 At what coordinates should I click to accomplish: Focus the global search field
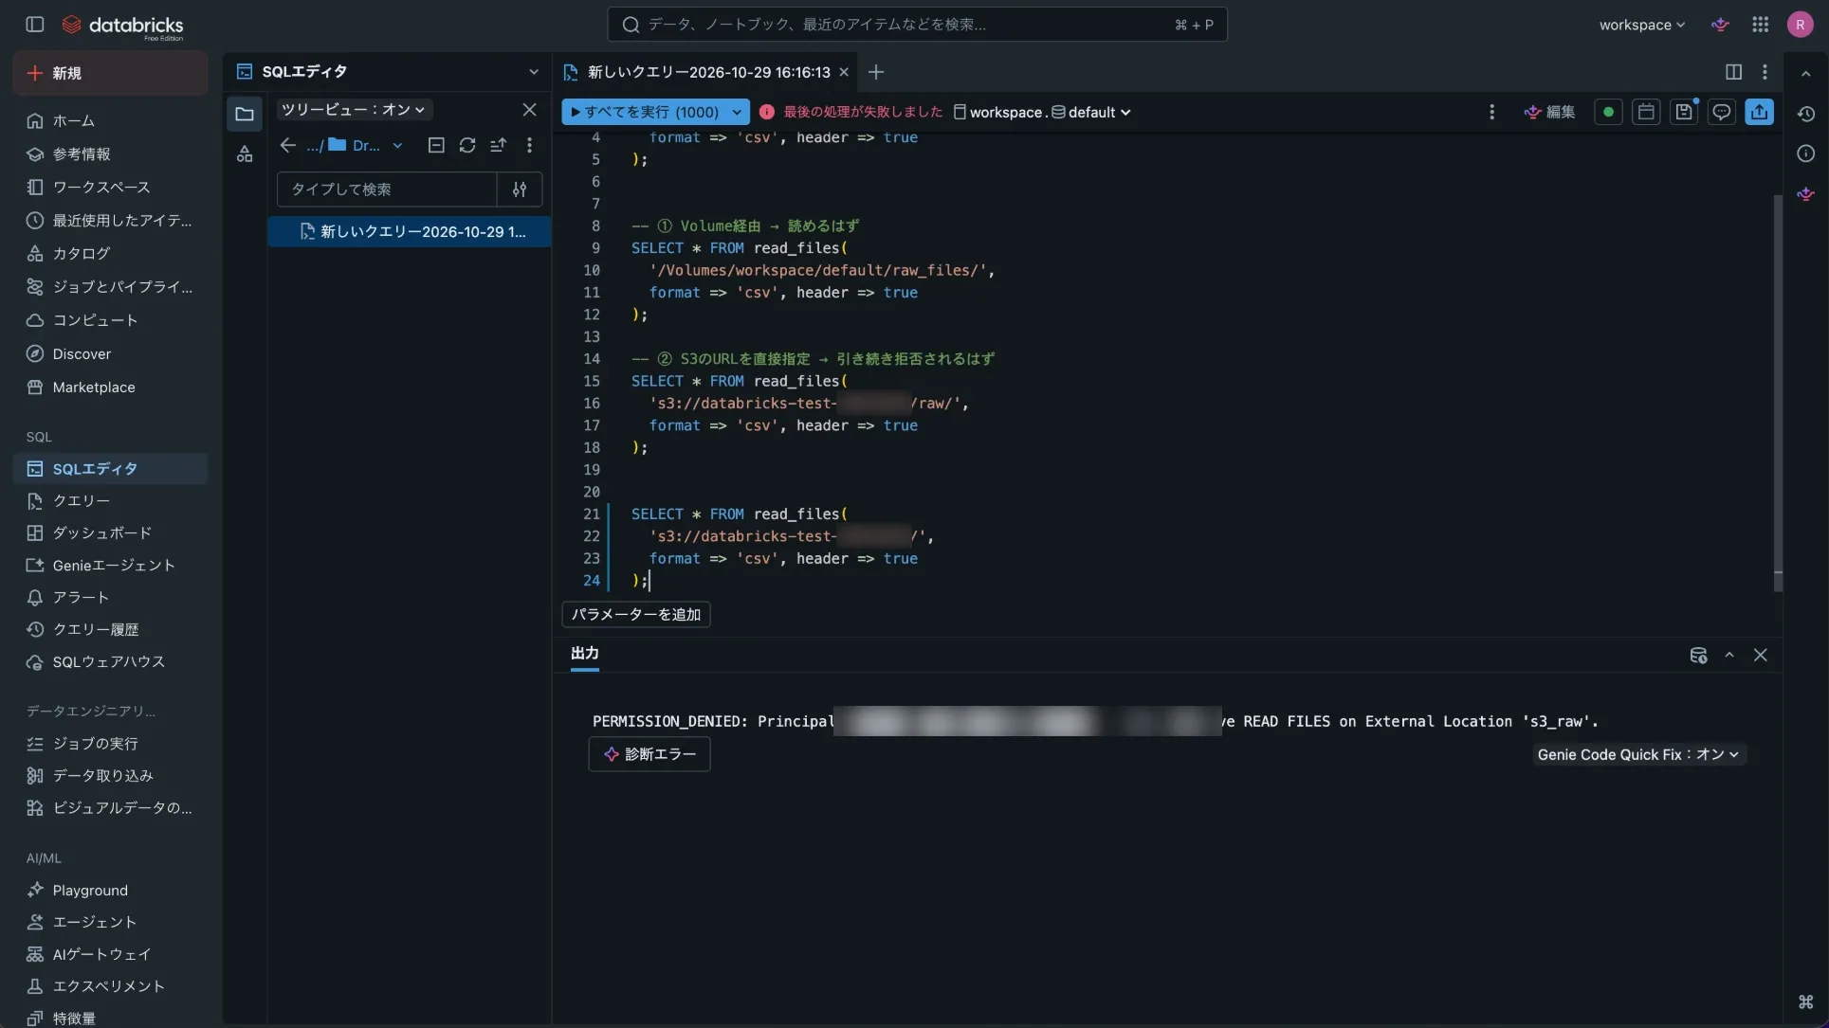[x=917, y=25]
